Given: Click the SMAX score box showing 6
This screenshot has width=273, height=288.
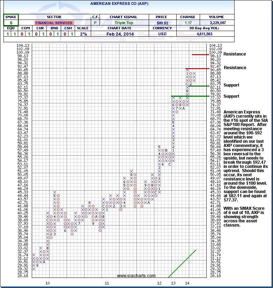Looking at the screenshot, I should [11, 23].
